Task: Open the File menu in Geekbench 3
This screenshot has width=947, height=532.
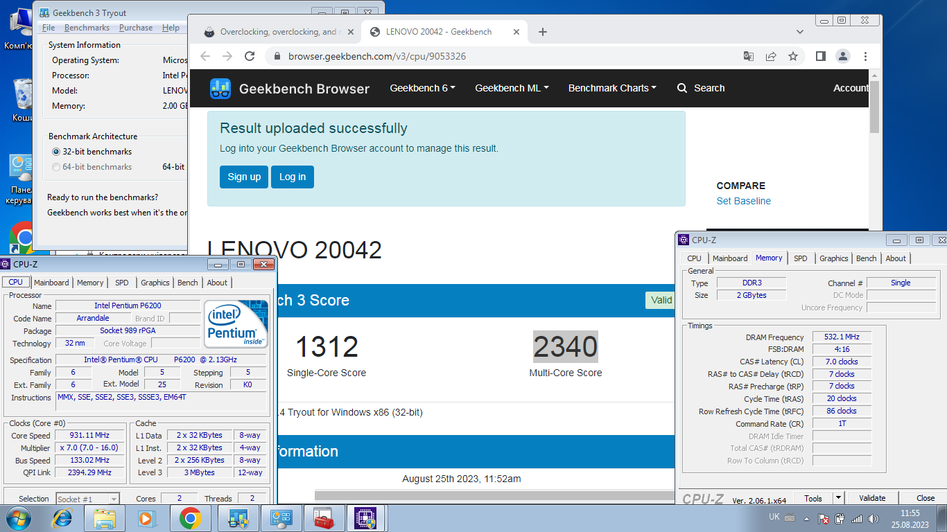Action: coord(49,28)
